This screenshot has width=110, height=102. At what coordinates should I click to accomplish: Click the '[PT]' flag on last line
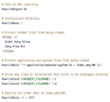pyautogui.click(x=31, y=98)
